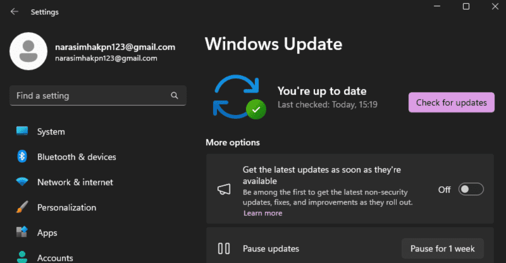This screenshot has width=506, height=263.
Task: Click the System monitor icon
Action: coord(22,131)
